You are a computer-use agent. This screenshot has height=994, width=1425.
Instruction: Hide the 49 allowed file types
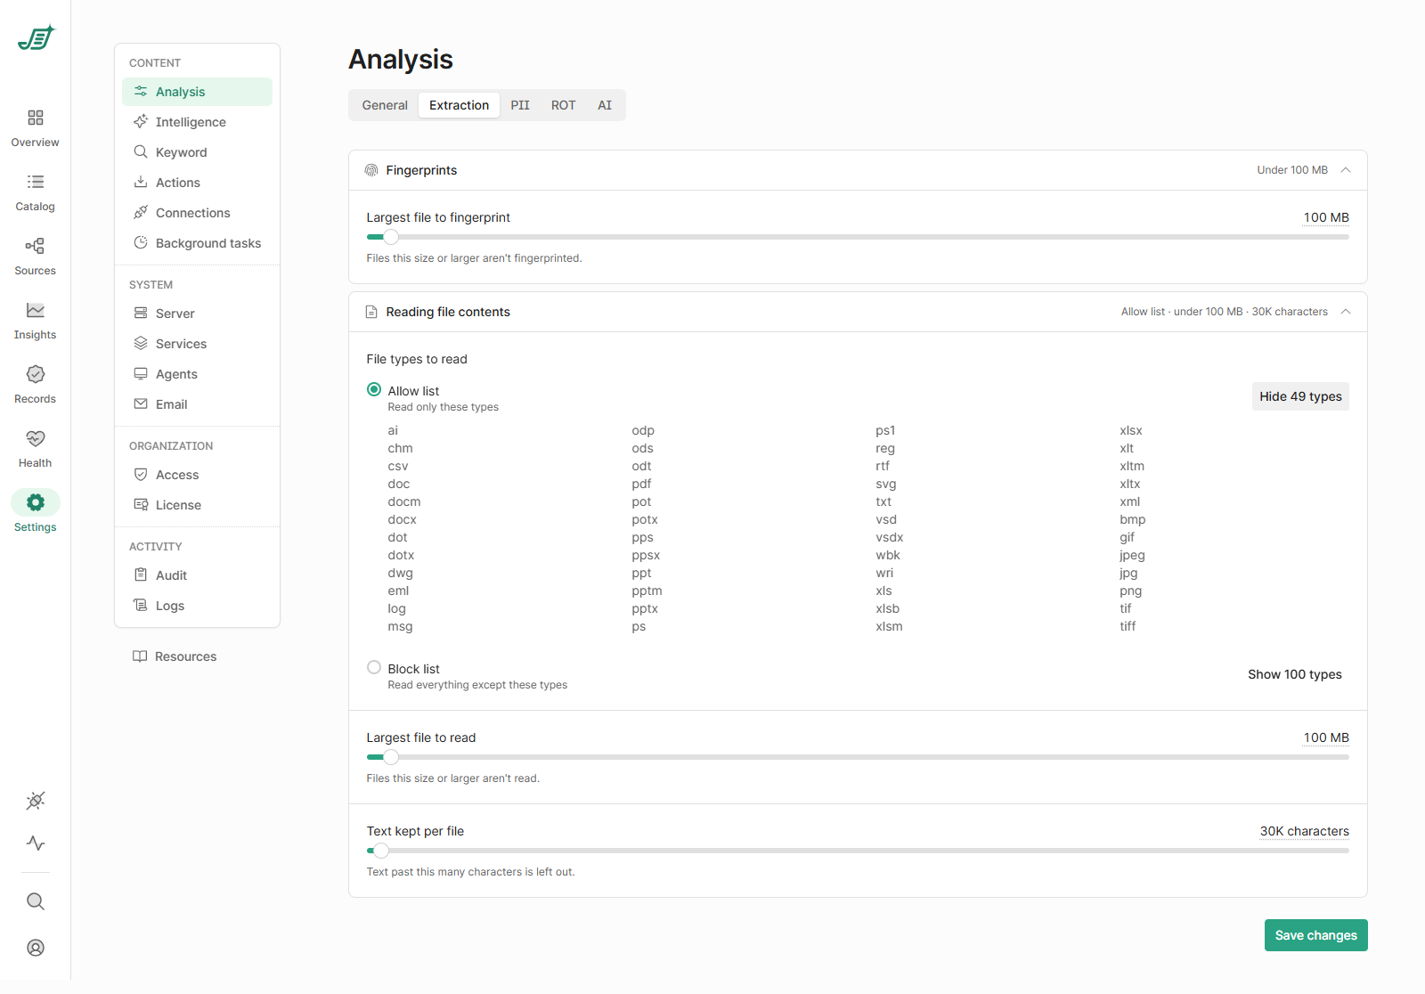point(1300,396)
